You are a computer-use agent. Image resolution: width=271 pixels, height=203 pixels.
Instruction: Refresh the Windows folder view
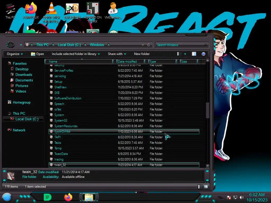tap(148, 45)
